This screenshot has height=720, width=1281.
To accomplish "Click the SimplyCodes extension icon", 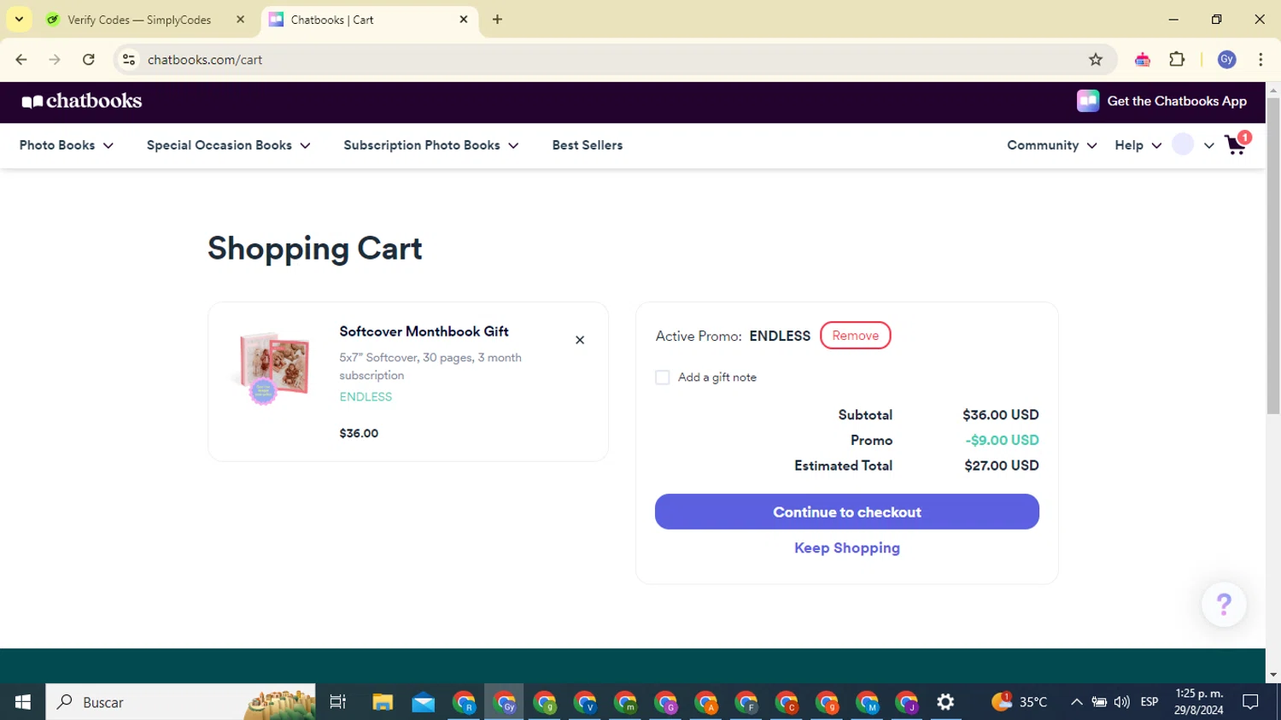I will [1143, 59].
